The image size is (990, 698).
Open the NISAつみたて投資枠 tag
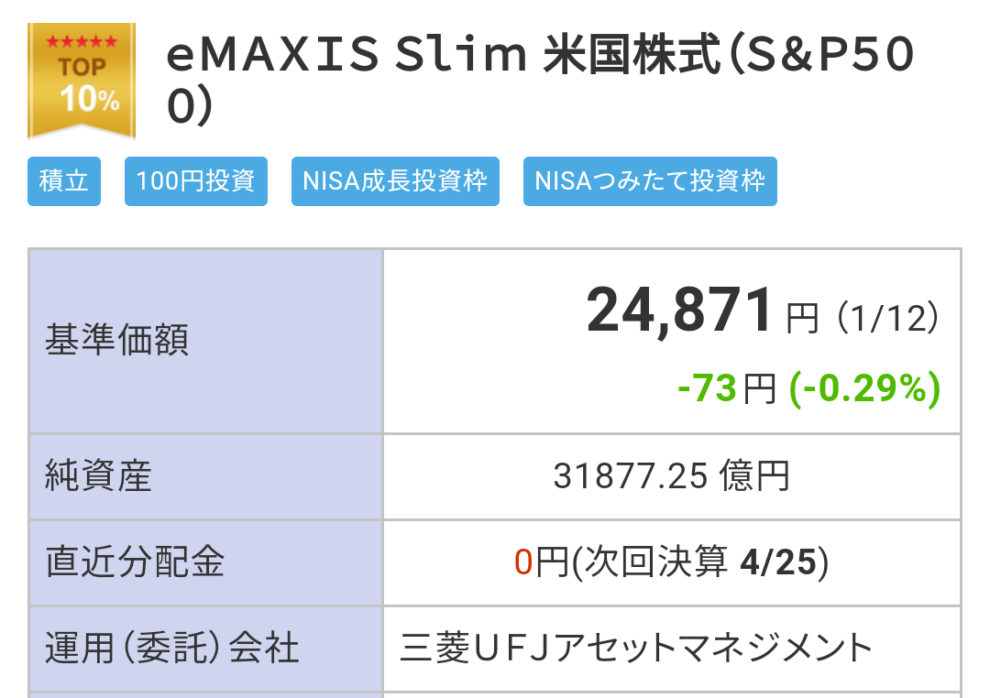[650, 181]
